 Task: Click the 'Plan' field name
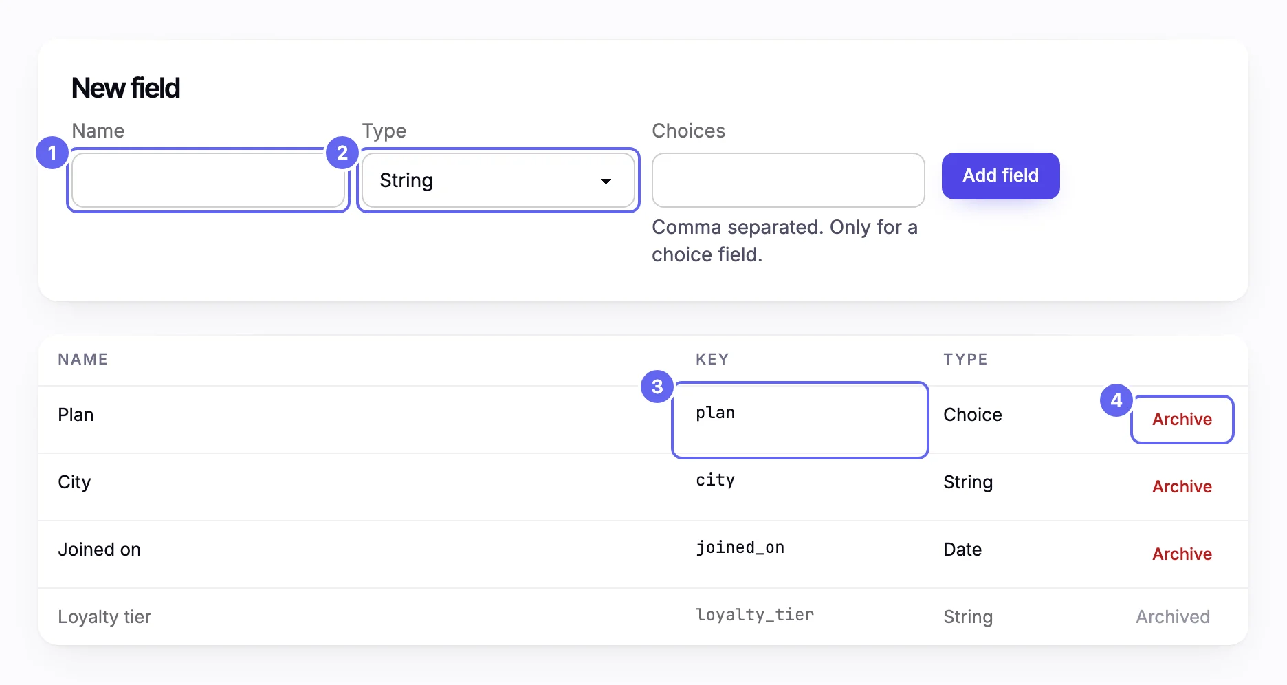pyautogui.click(x=76, y=415)
